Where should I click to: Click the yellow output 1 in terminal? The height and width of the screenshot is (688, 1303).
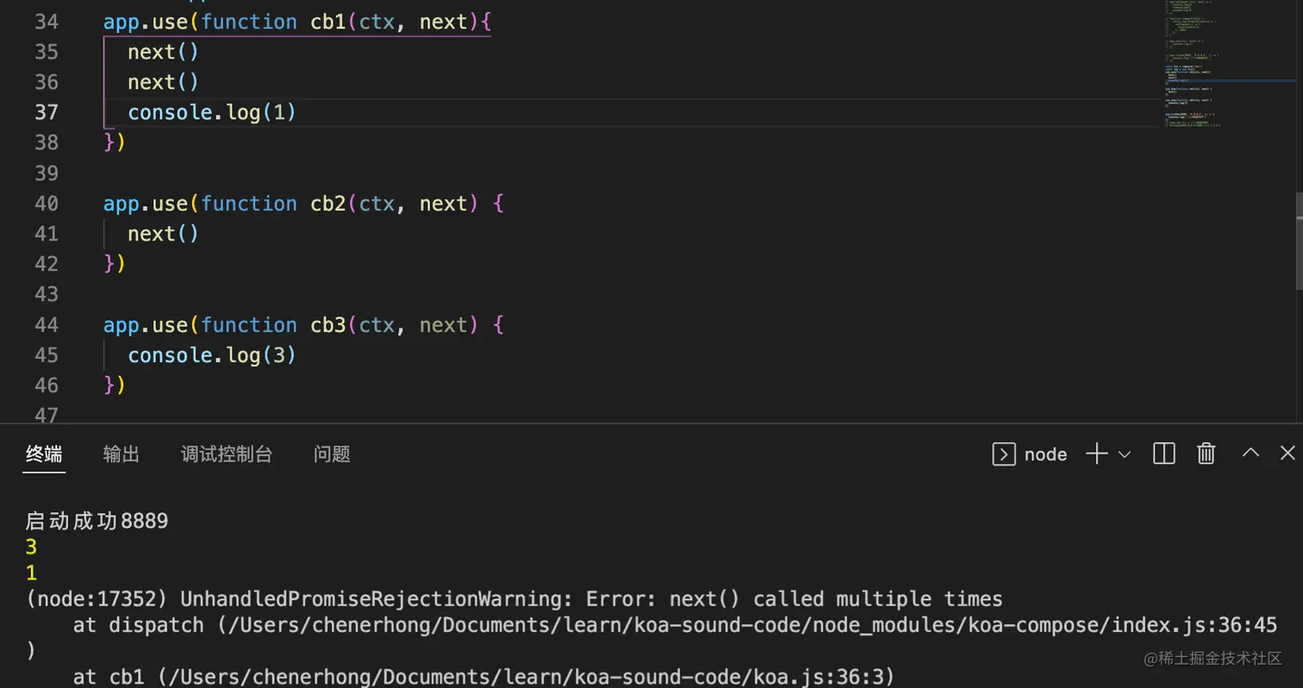click(31, 572)
